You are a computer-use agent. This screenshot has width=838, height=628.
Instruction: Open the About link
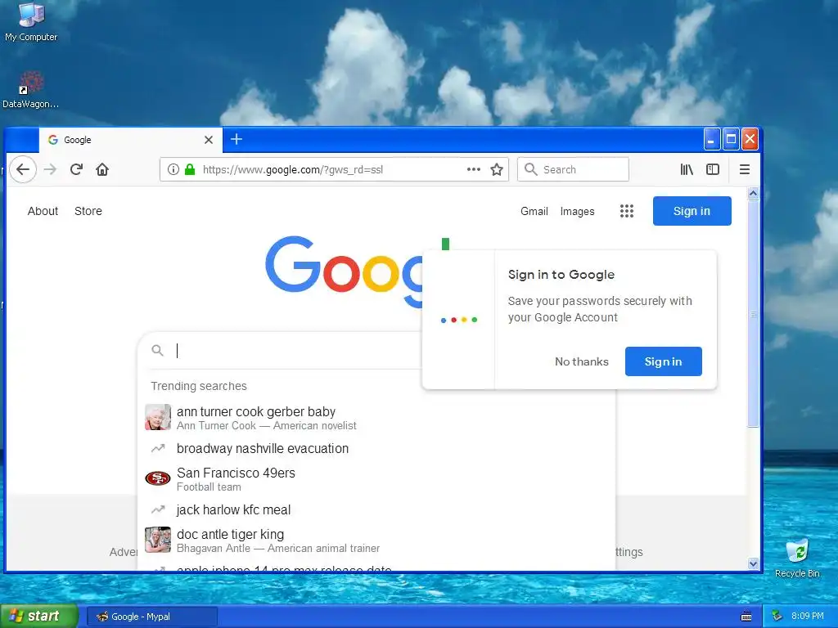pyautogui.click(x=43, y=211)
